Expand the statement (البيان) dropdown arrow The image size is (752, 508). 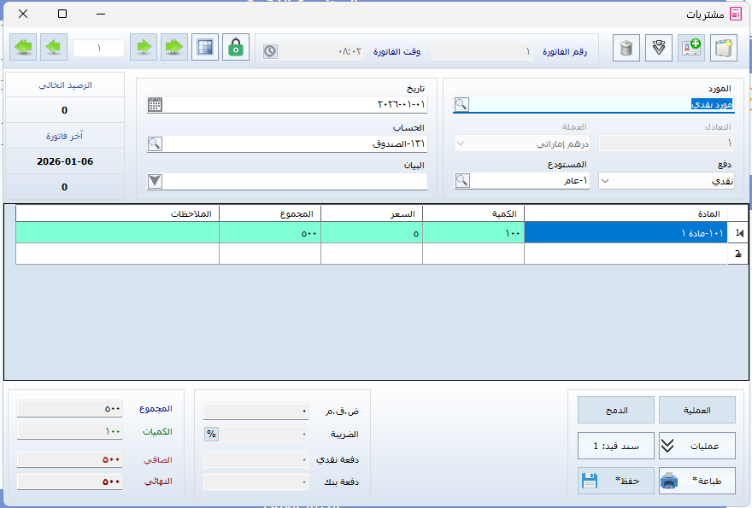[x=155, y=181]
